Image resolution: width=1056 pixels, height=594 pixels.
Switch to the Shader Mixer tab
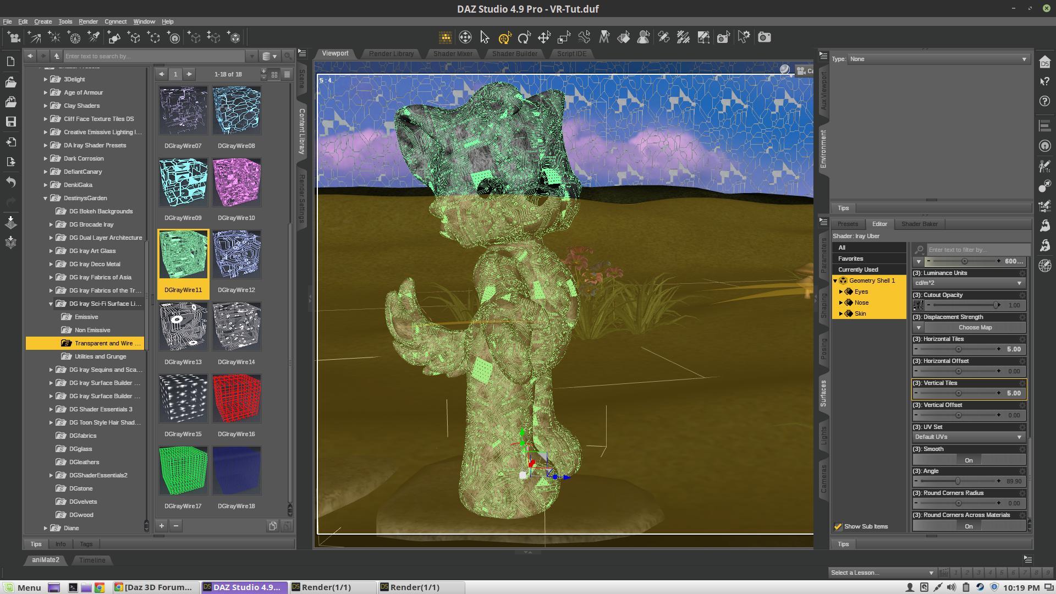[452, 53]
